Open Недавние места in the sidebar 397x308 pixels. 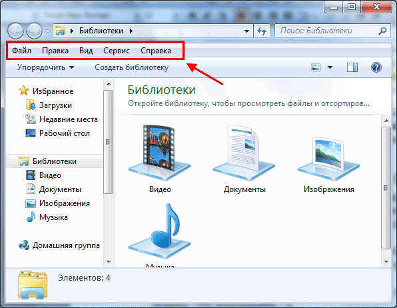[x=69, y=119]
